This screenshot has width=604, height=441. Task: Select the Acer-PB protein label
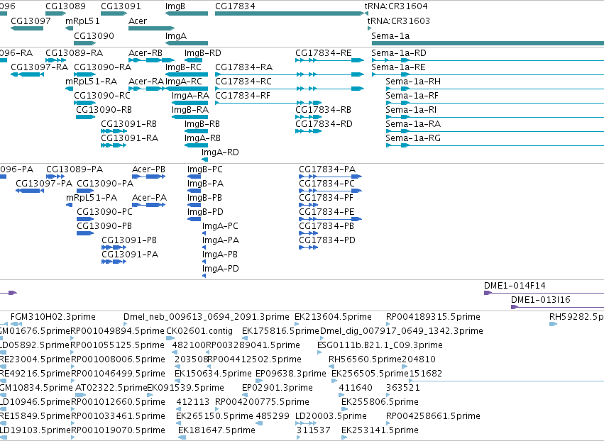click(148, 169)
